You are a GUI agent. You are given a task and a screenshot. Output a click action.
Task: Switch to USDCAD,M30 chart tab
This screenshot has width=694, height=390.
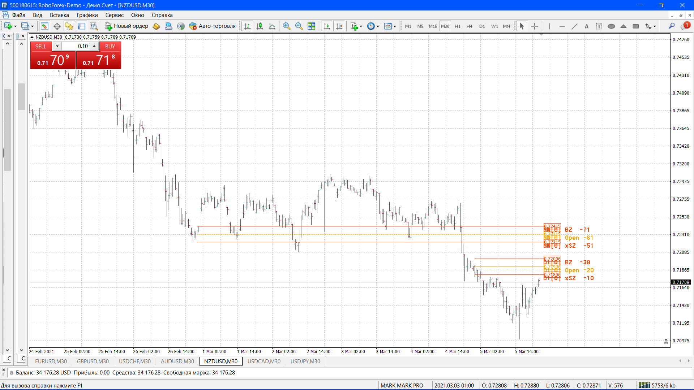pos(264,361)
